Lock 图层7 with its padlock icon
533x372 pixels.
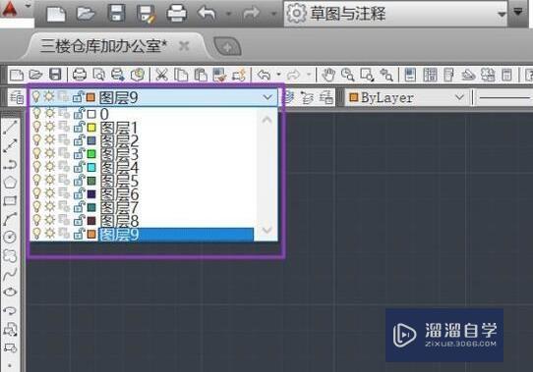click(x=79, y=207)
